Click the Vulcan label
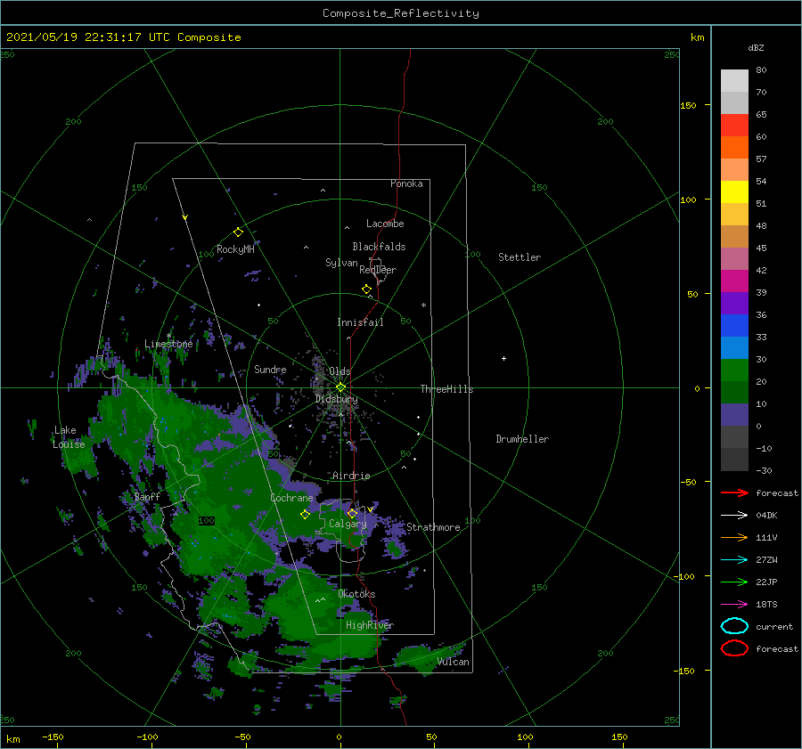802x749 pixels. [x=454, y=662]
